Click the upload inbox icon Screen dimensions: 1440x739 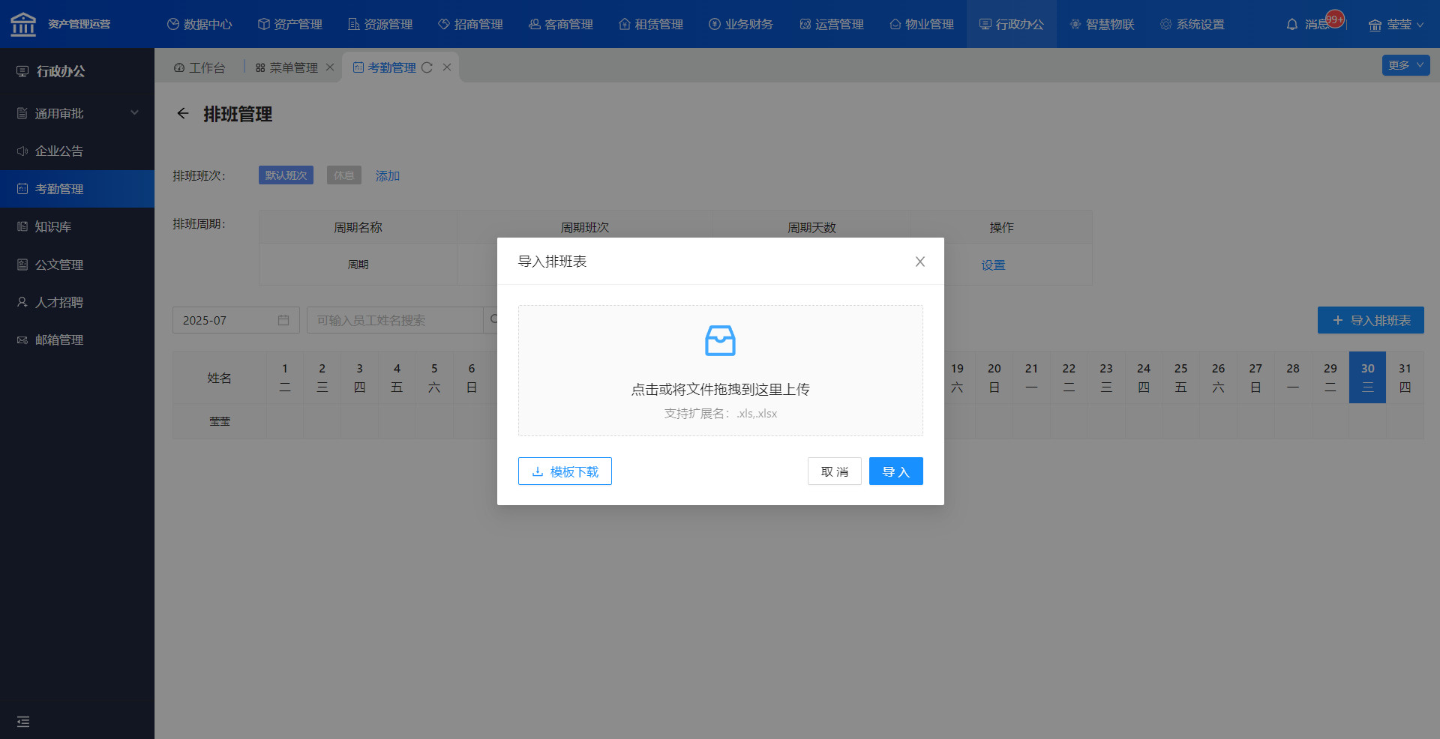pos(720,341)
